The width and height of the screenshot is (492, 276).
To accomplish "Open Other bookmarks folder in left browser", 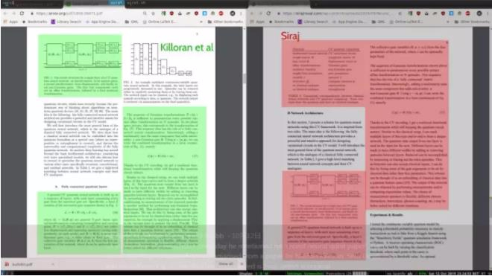I will point(225,22).
